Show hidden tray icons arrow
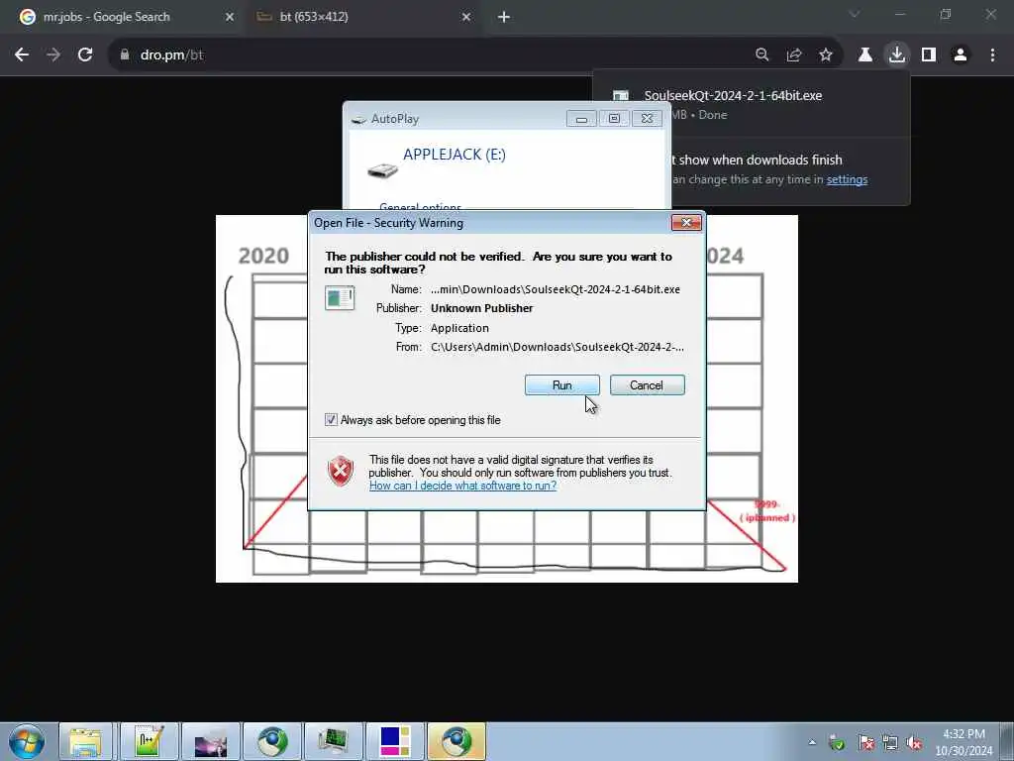The image size is (1014, 761). [812, 742]
